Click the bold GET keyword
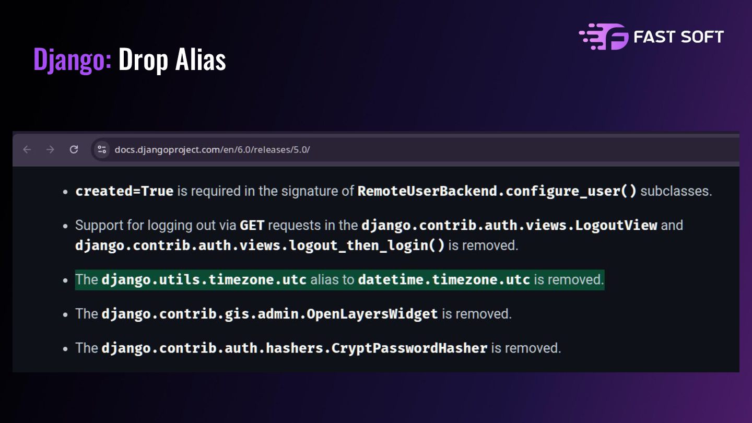Viewport: 752px width, 423px height. tap(252, 226)
